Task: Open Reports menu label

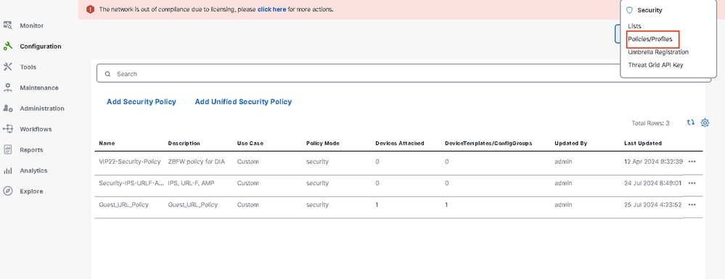Action: [x=31, y=150]
